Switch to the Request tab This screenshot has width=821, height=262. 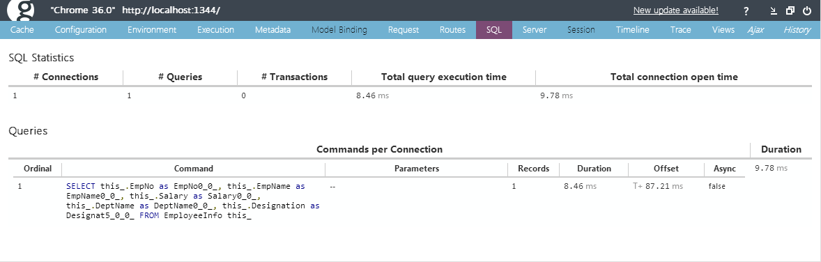click(x=403, y=30)
